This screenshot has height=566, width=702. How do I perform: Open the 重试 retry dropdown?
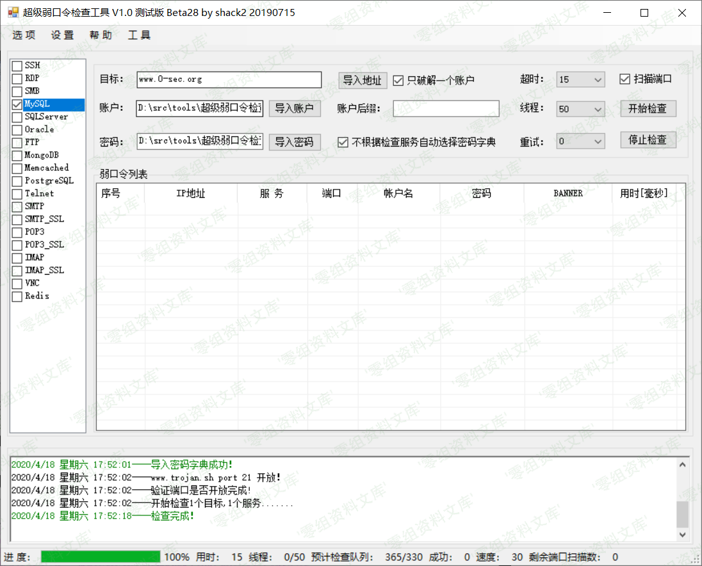[598, 141]
